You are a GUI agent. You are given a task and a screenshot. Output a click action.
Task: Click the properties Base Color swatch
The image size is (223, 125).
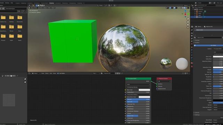click(218, 57)
